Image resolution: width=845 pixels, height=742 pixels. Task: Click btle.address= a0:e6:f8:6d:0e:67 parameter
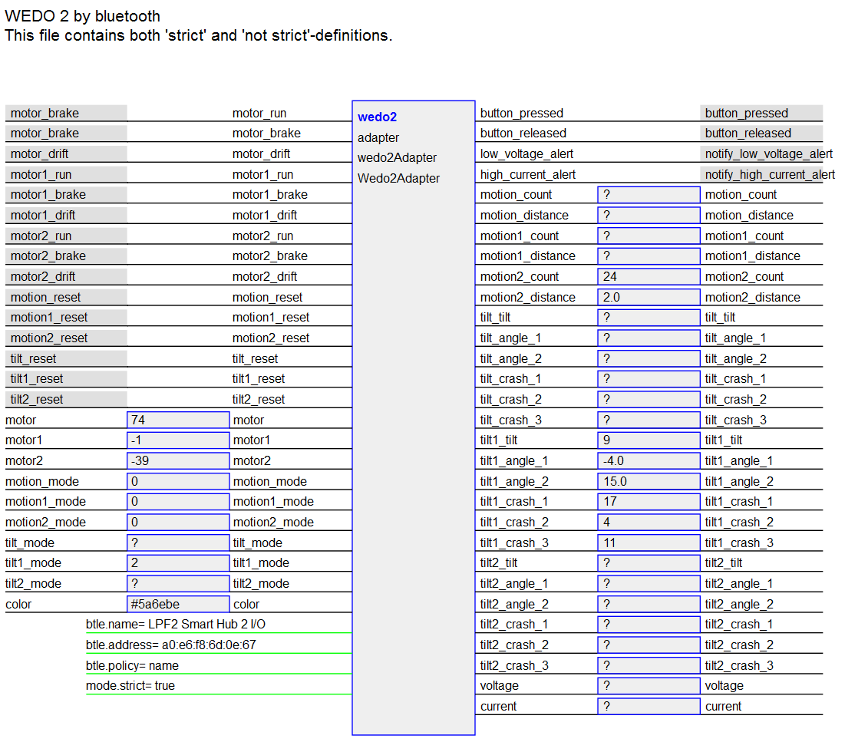pyautogui.click(x=171, y=645)
